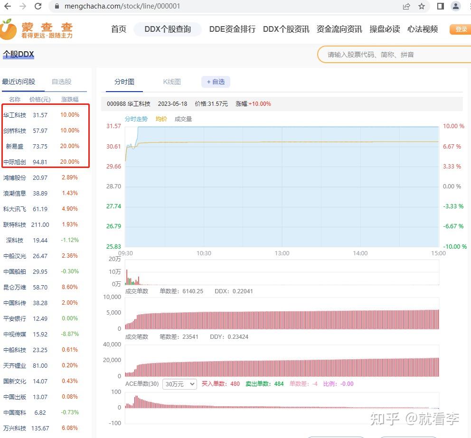Toggle 成交量 legend series
471x438 pixels.
coord(183,119)
